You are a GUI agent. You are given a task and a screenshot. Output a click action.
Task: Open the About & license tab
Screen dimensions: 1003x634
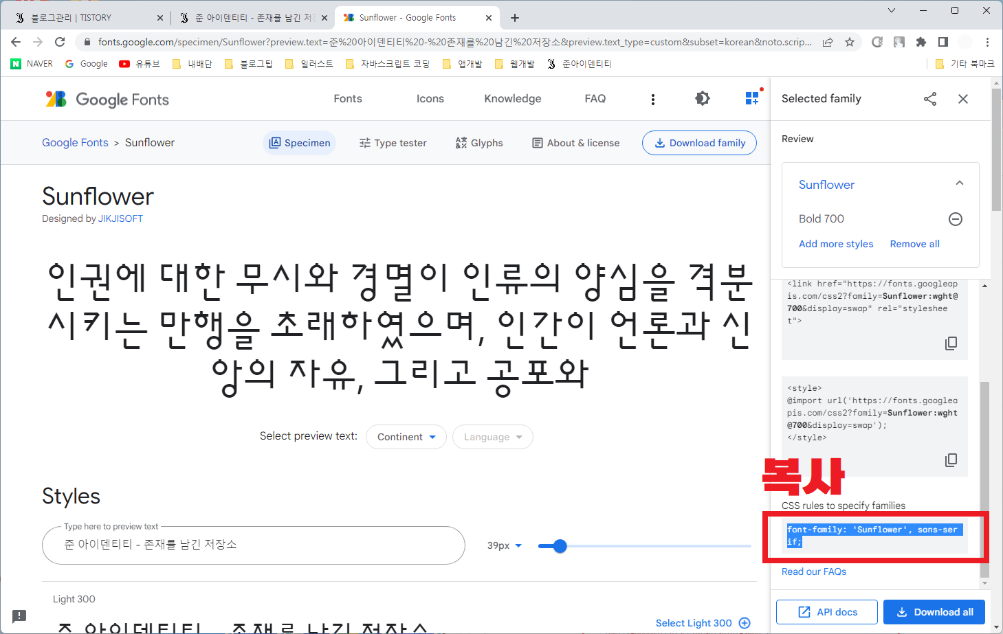[x=576, y=143]
